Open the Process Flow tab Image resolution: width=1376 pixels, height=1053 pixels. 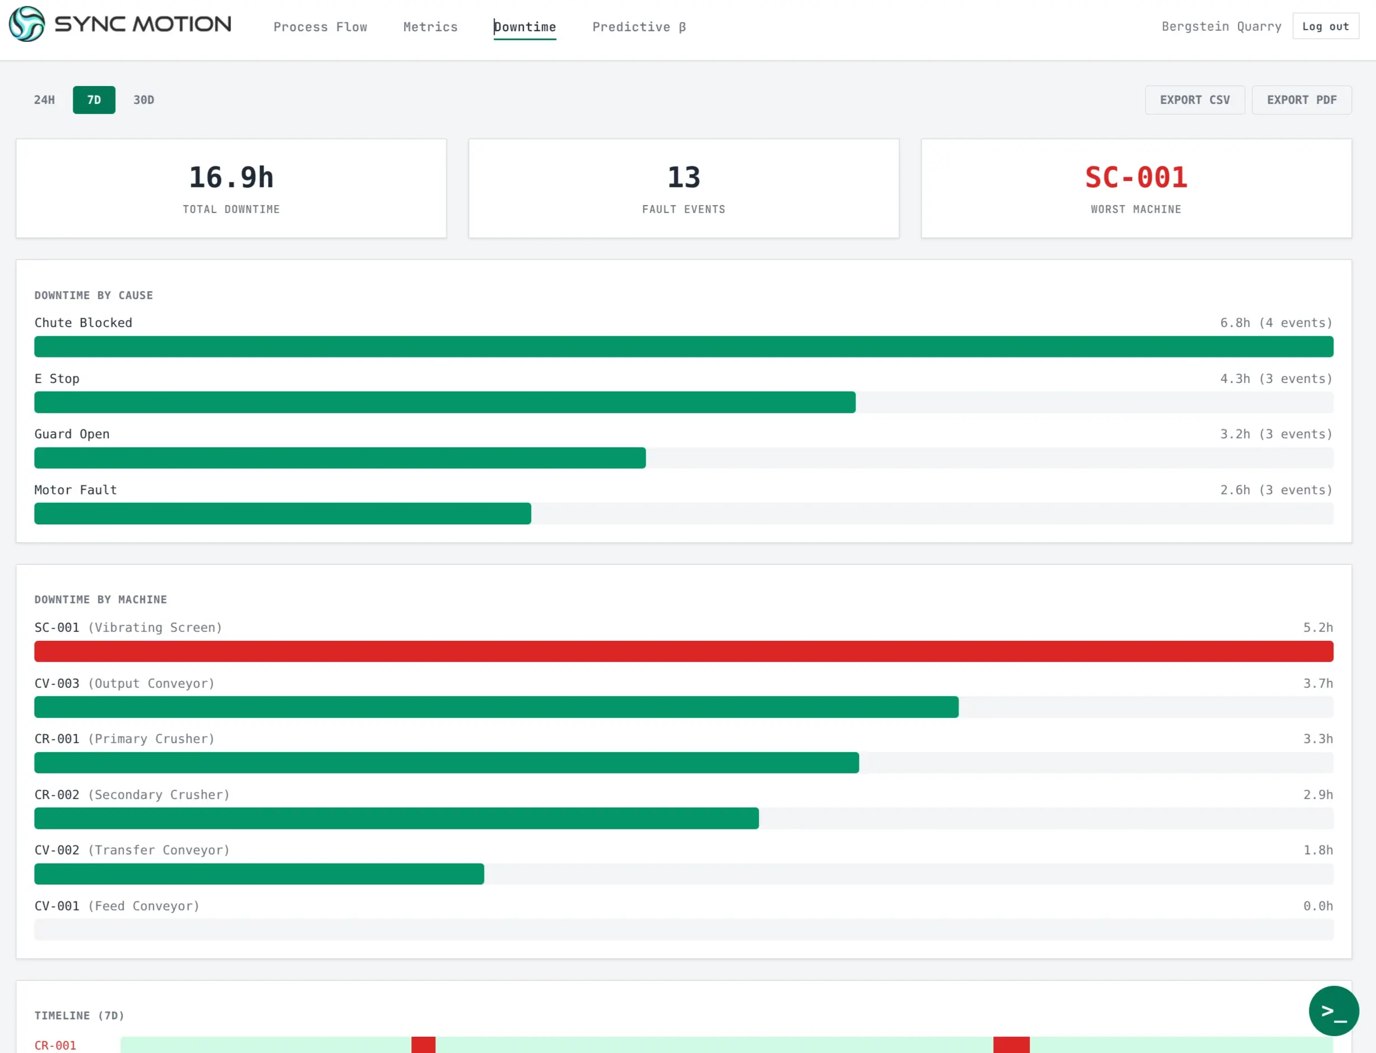tap(320, 27)
